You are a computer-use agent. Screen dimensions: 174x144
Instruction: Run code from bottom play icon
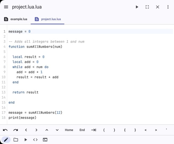click(x=26, y=140)
